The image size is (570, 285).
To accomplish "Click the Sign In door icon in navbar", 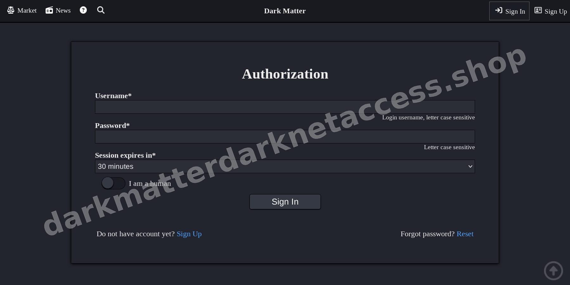I will pyautogui.click(x=499, y=10).
